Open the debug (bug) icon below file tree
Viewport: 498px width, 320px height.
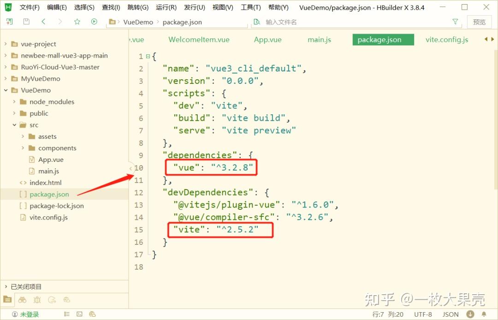point(37,300)
